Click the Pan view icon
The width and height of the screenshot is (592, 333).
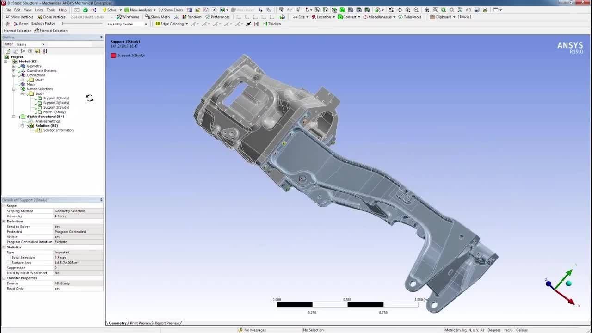(400, 10)
